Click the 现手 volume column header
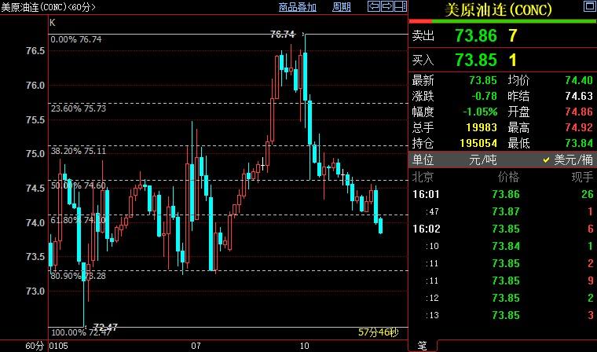This screenshot has height=352, width=597. point(581,177)
